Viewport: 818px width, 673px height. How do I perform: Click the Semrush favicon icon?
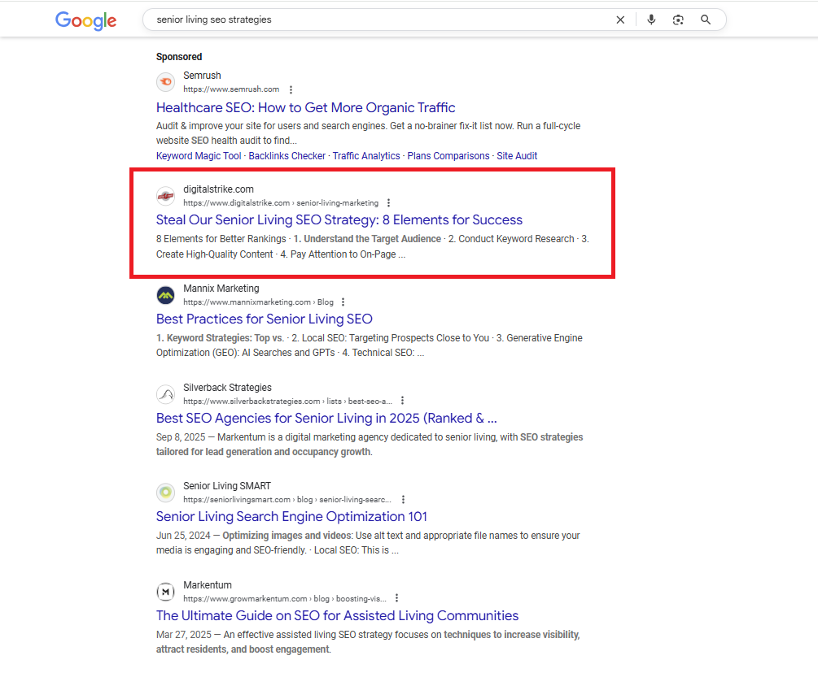pyautogui.click(x=166, y=82)
